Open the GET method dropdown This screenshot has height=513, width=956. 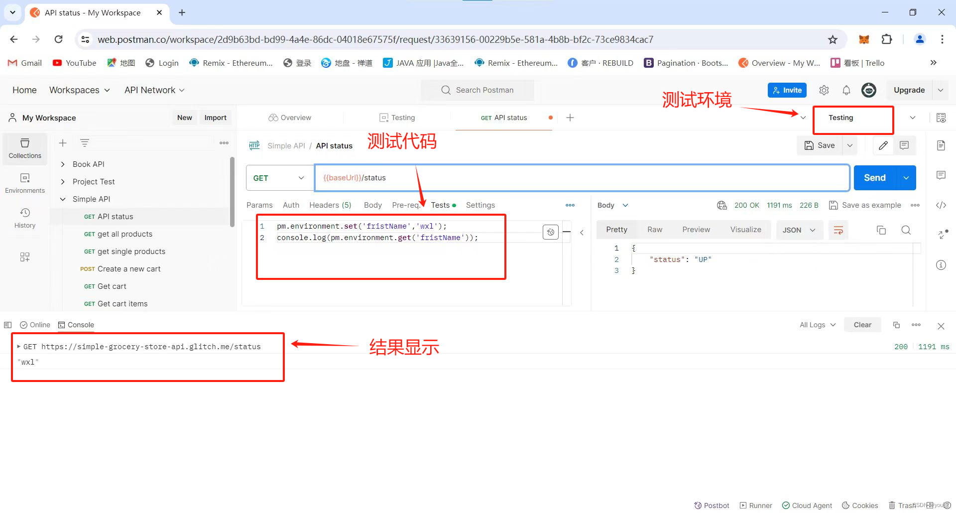click(279, 178)
